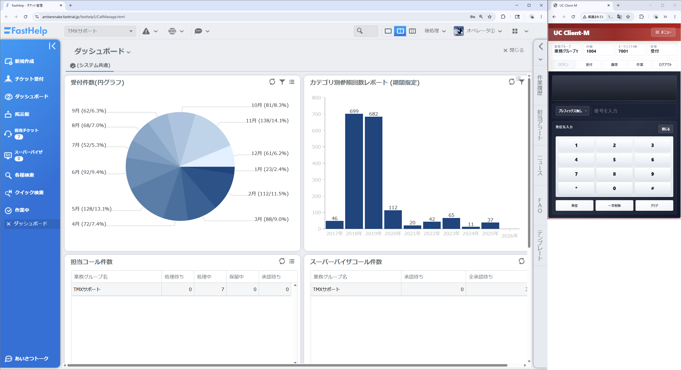Open the オペレータ① user menu
681x370 pixels.
click(x=478, y=31)
